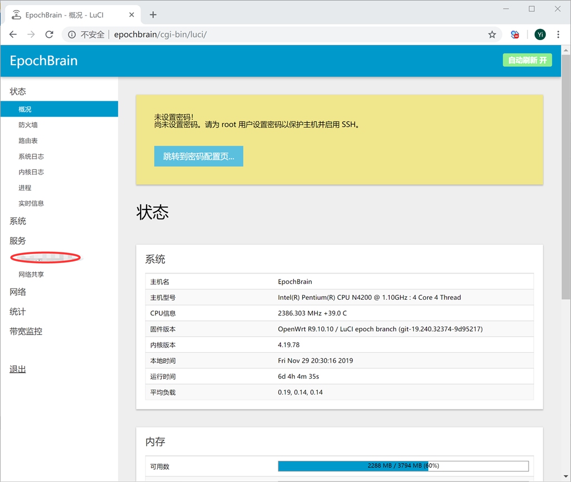Open the Yi profile avatar
571x482 pixels.
[x=540, y=35]
